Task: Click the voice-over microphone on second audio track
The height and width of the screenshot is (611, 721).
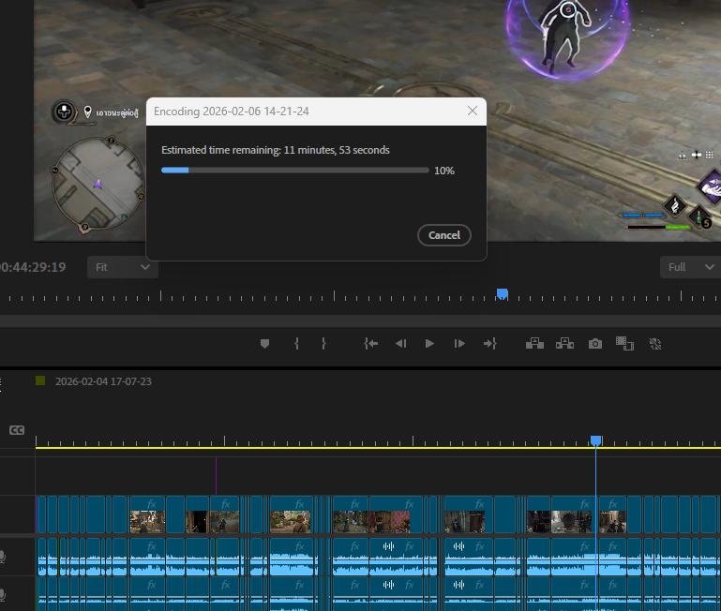Action: tap(2, 595)
